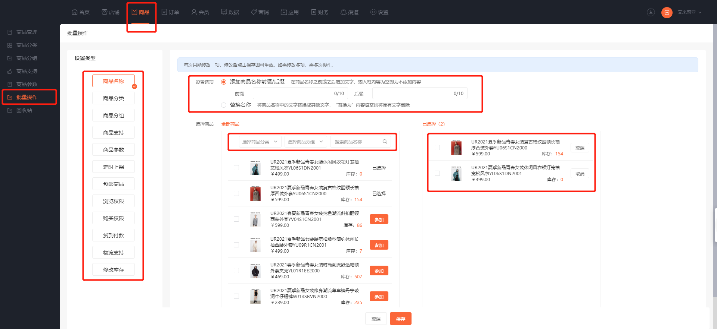
Task: Expand the 艾米莉亚 account dropdown
Action: click(689, 12)
